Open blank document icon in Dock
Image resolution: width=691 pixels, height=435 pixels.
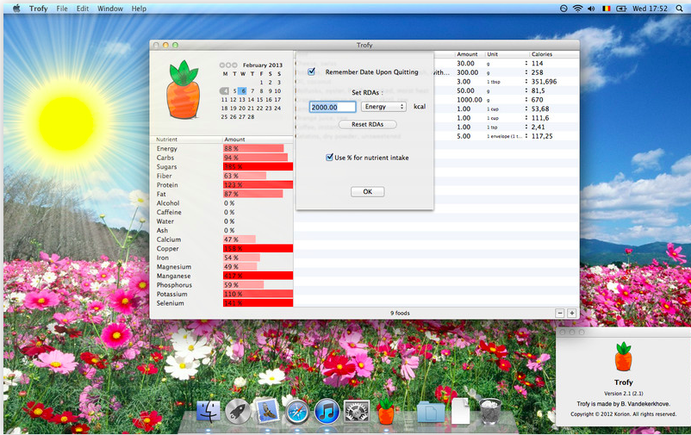click(460, 411)
